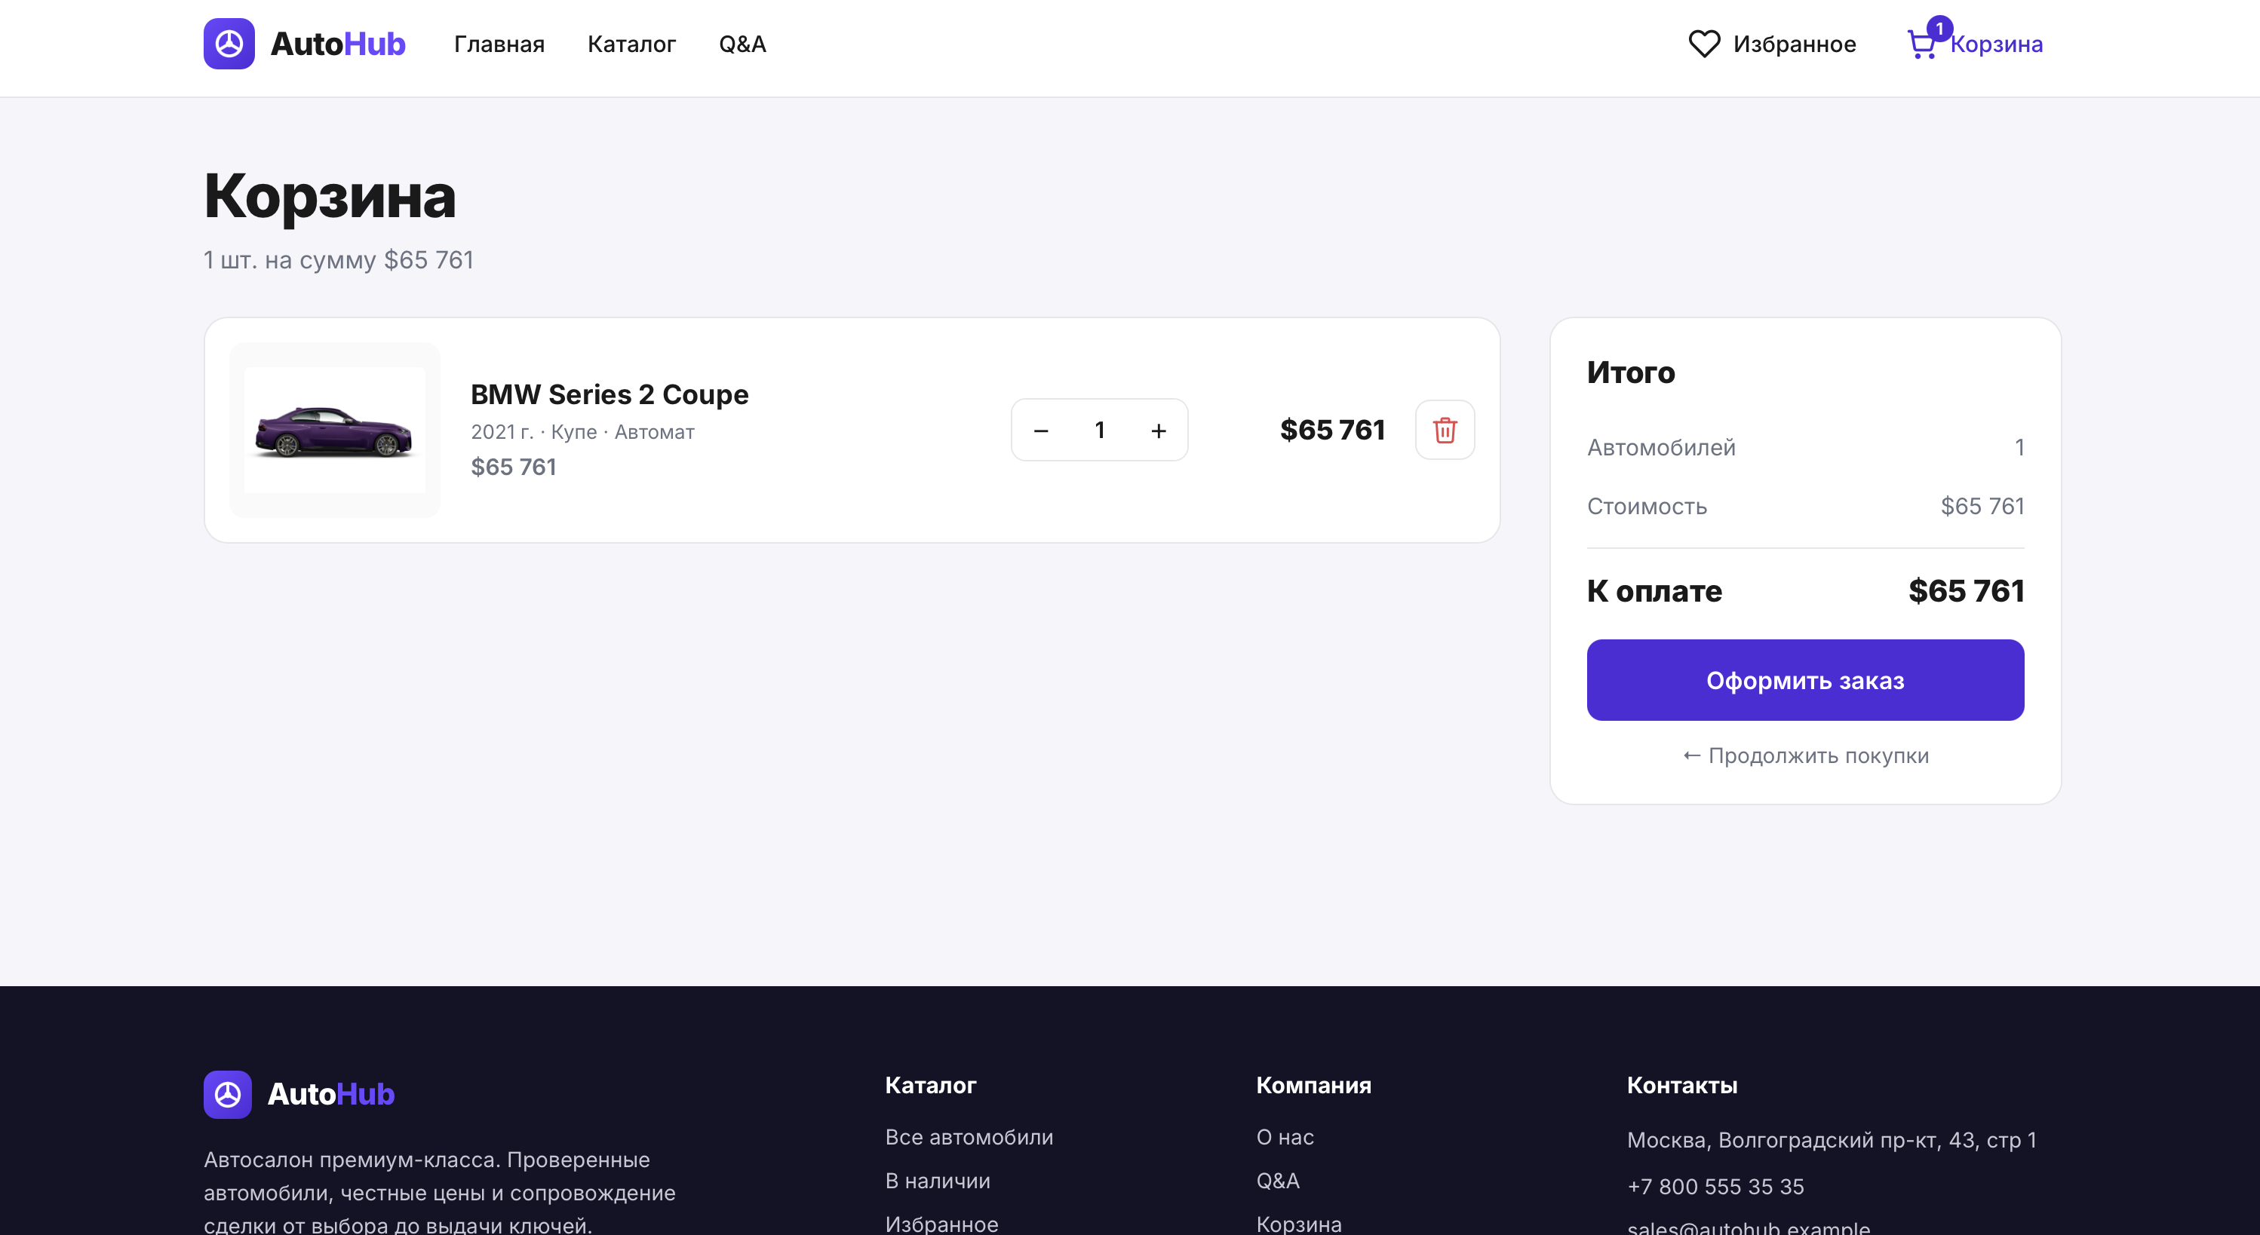Click the Автомобилей count row
Viewport: 2260px width, 1235px height.
pyautogui.click(x=1804, y=447)
